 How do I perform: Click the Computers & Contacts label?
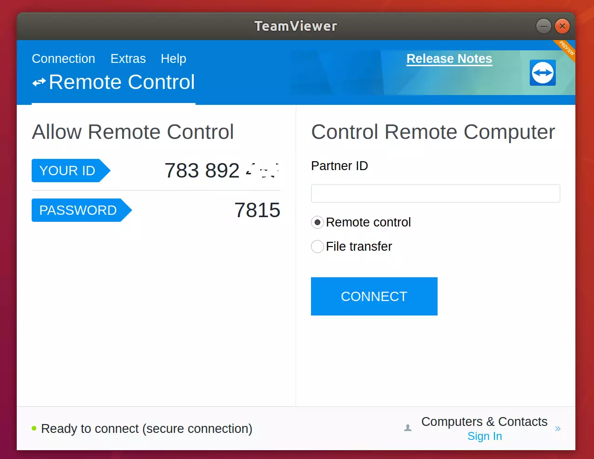(x=484, y=422)
